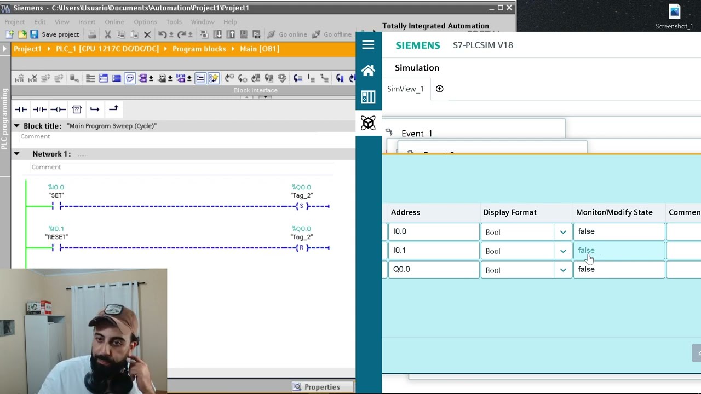Expand the left project tree panel arrow
Image resolution: width=701 pixels, height=394 pixels.
pyautogui.click(x=4, y=49)
